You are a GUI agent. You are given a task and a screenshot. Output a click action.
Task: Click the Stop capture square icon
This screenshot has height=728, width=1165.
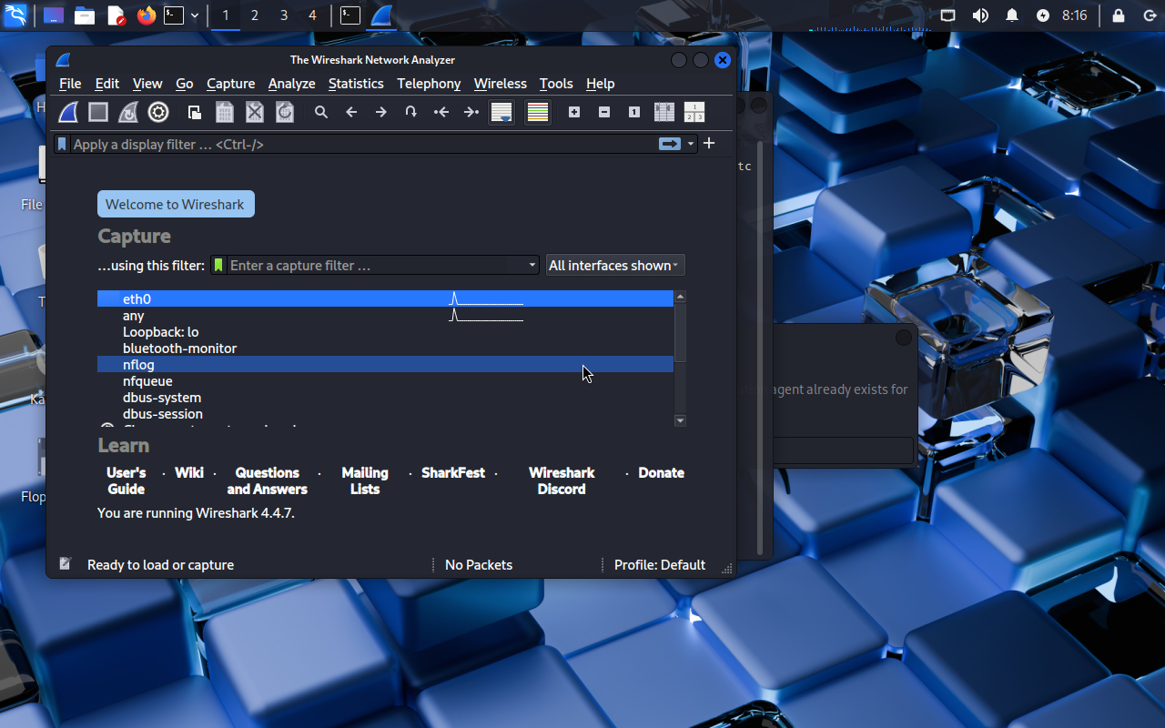pos(98,112)
